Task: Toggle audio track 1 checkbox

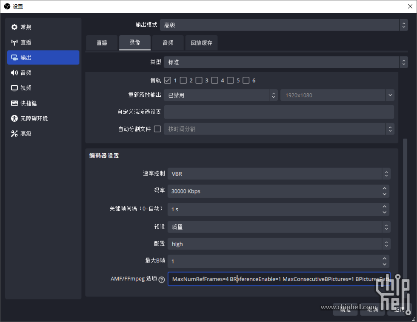Action: coord(168,80)
